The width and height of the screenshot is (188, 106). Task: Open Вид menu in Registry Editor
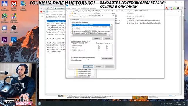pyautogui.click(x=79, y=9)
